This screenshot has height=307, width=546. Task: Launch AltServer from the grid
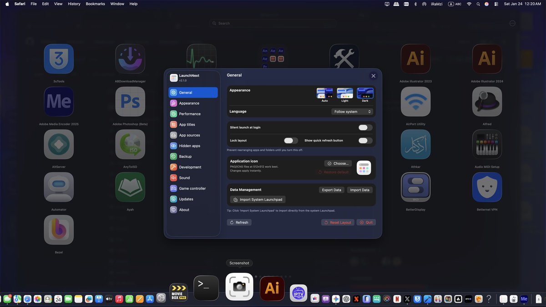pyautogui.click(x=59, y=144)
